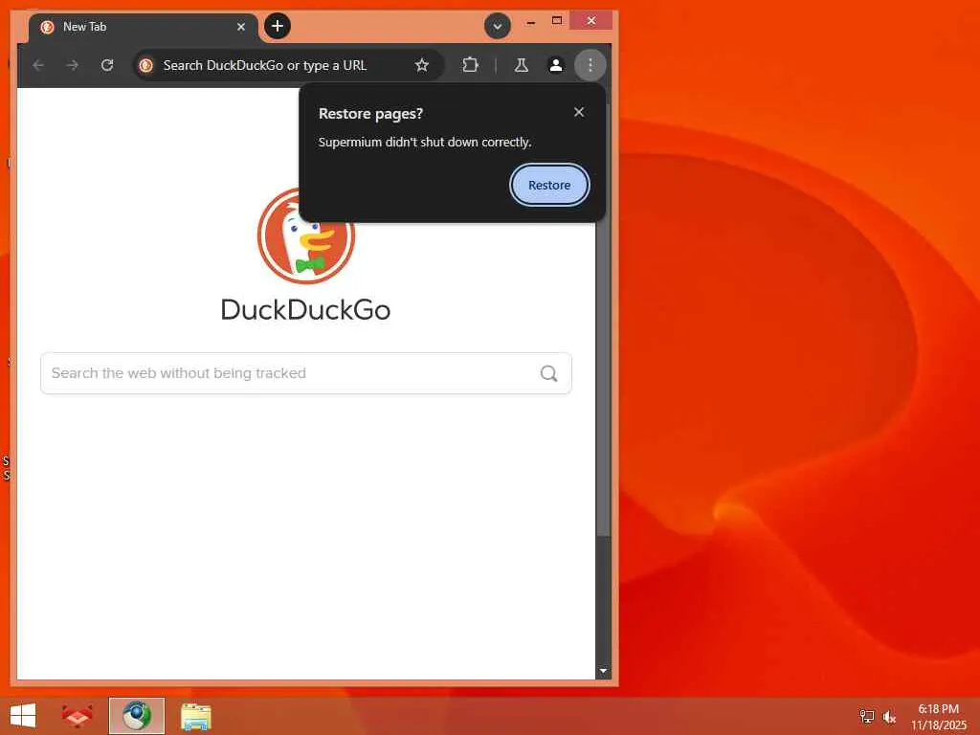This screenshot has width=980, height=735.
Task: Open a new tab with plus button
Action: tap(278, 26)
